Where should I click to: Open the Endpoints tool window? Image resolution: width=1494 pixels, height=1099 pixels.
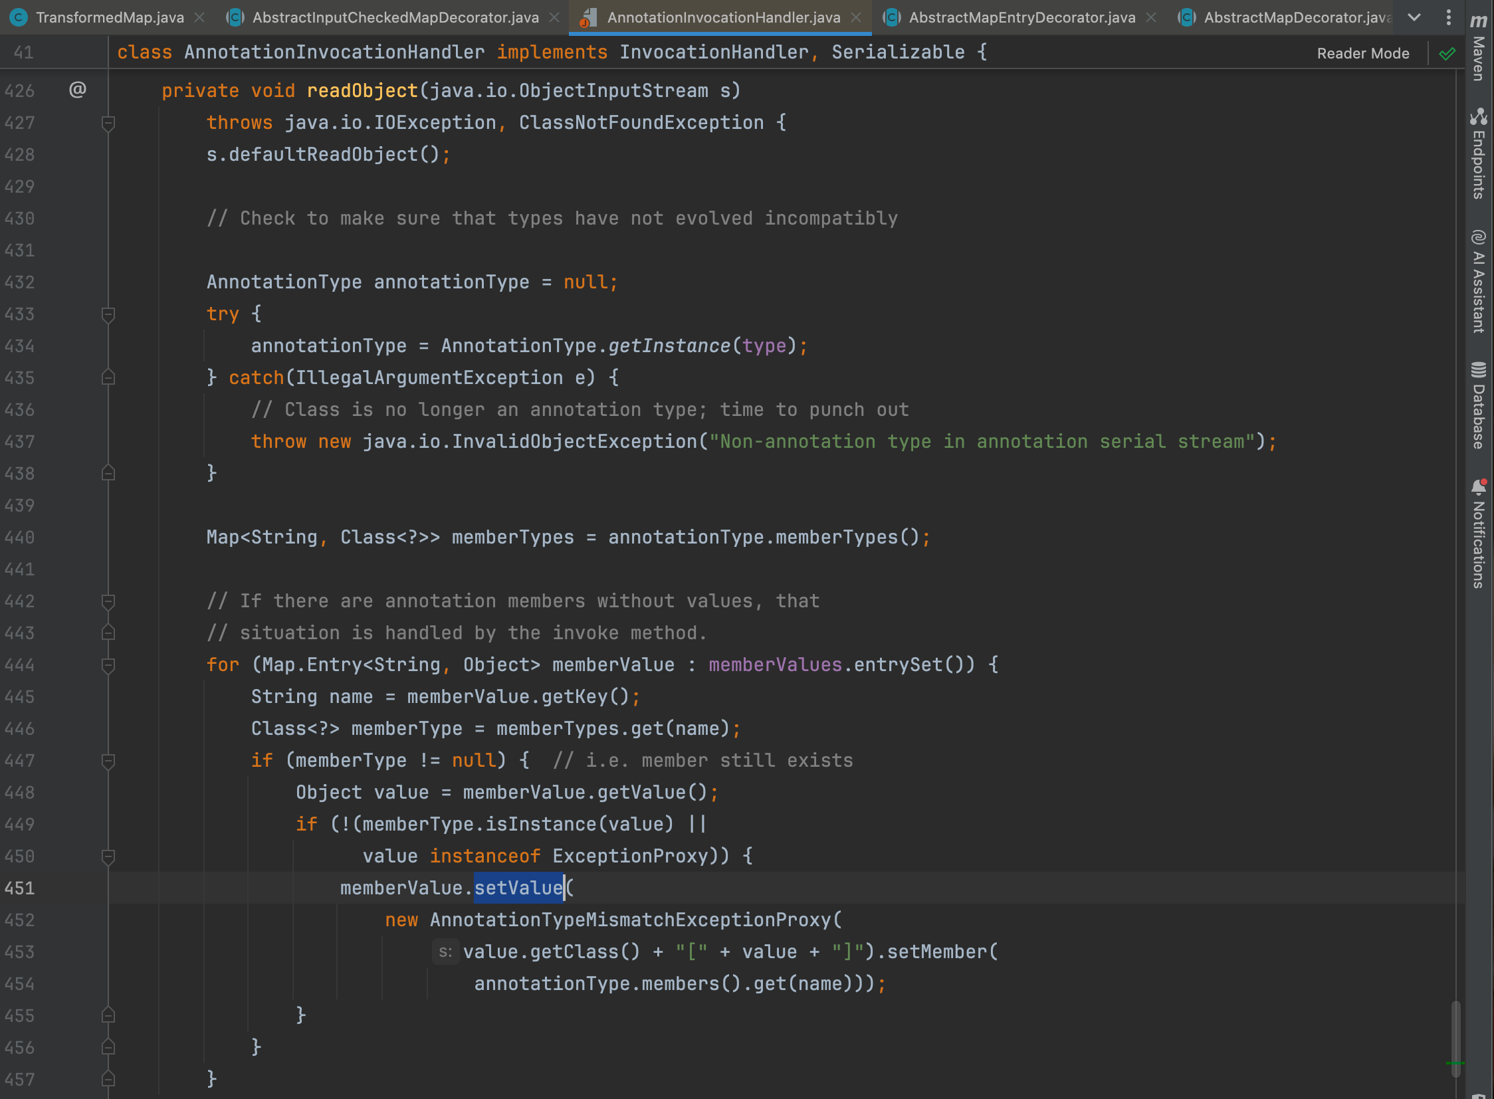pyautogui.click(x=1478, y=154)
